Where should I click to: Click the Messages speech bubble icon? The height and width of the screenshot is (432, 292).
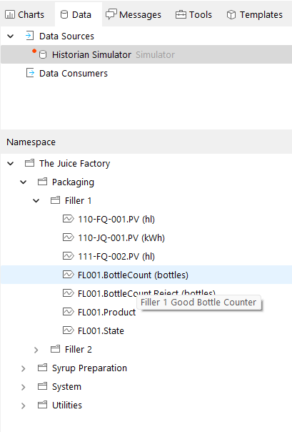point(111,14)
